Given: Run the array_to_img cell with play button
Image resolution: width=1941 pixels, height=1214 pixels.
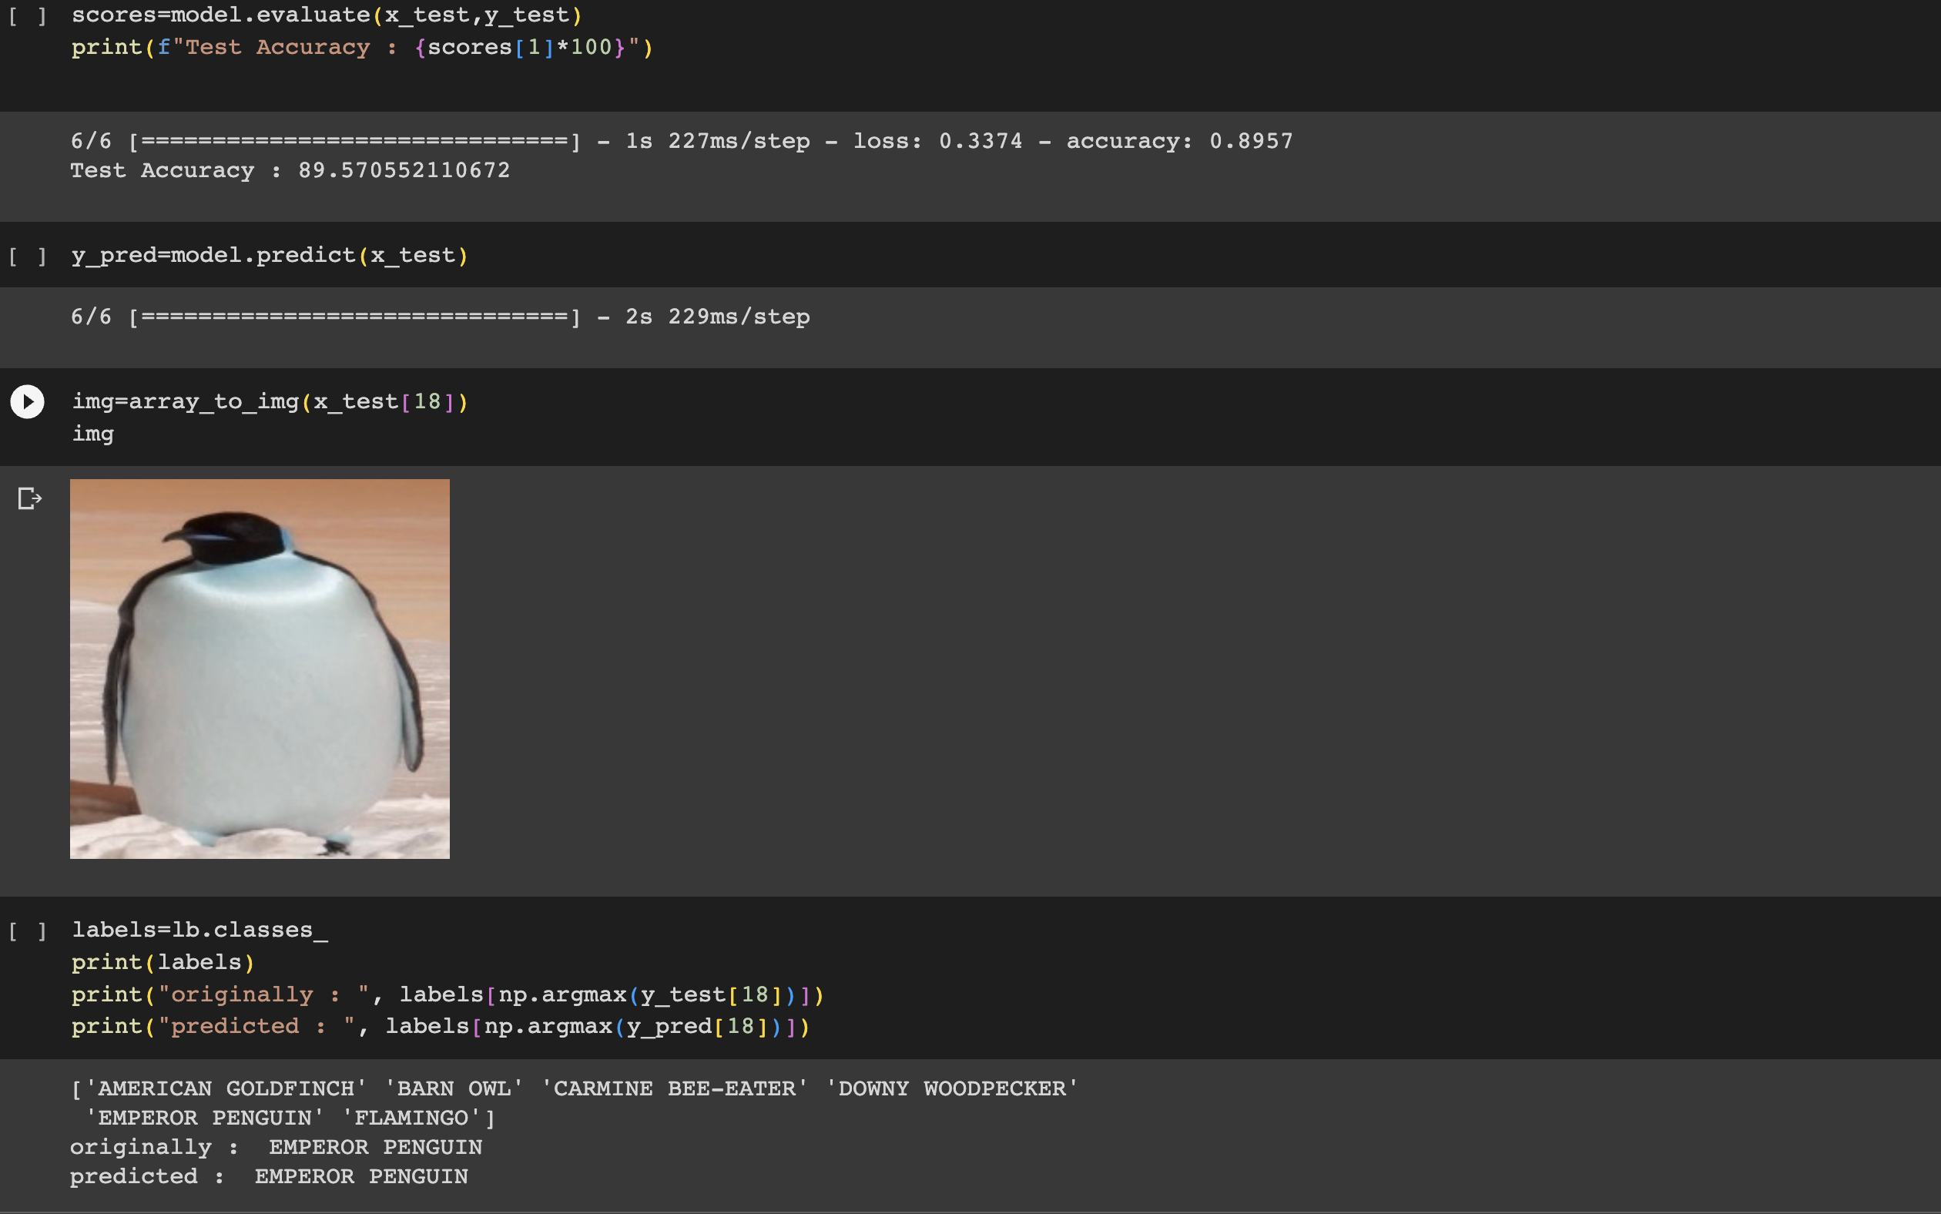Looking at the screenshot, I should click(x=27, y=401).
